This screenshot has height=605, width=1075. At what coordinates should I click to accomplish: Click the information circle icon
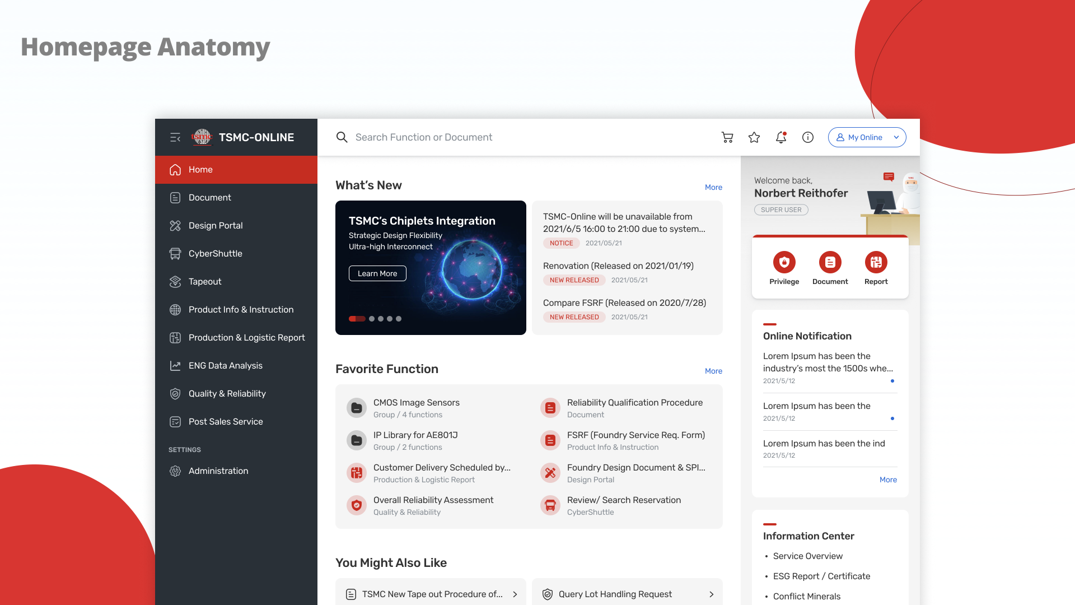click(x=808, y=137)
